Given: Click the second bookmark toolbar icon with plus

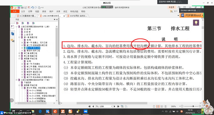Looking at the screenshot, I should [x=23, y=23].
